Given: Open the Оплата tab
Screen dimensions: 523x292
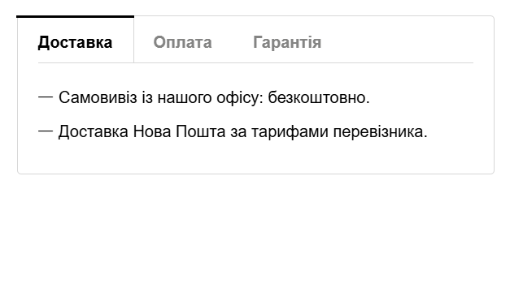Looking at the screenshot, I should click(x=182, y=42).
